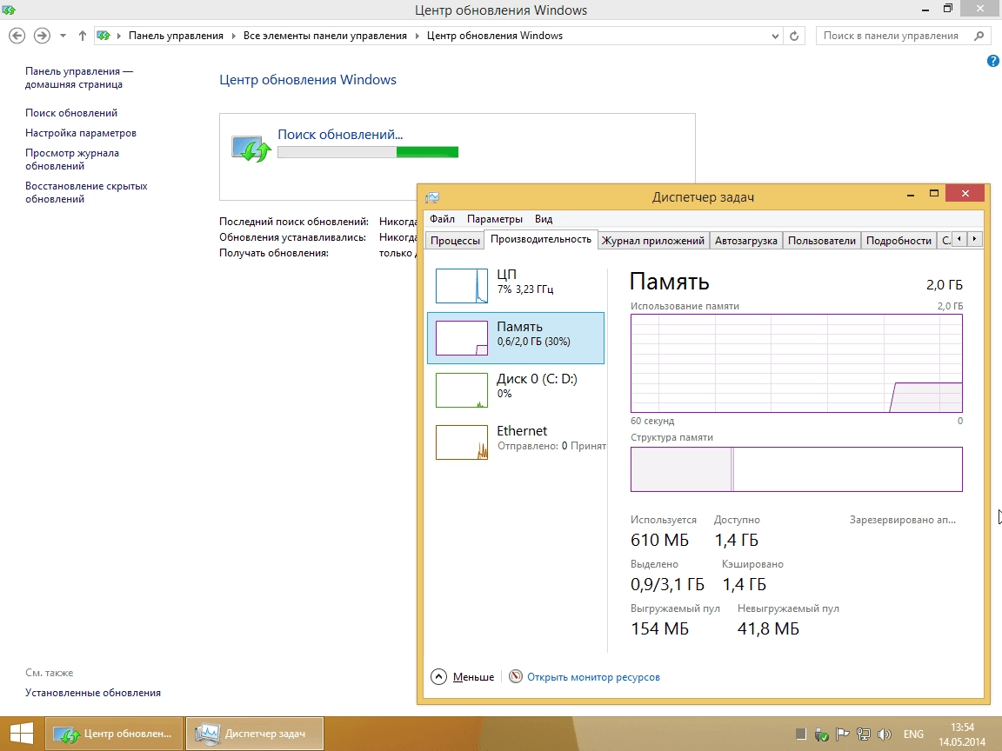The image size is (1002, 751).
Task: Click the Back arrow in Control Panel
Action: point(17,36)
